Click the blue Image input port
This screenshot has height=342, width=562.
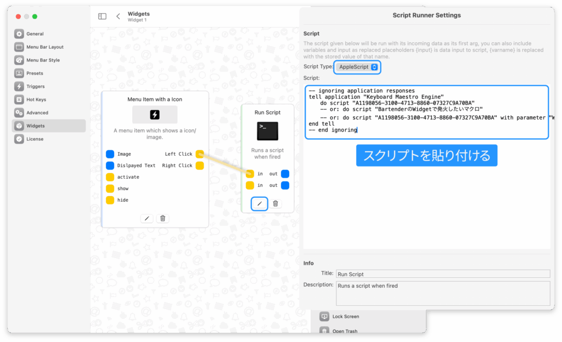pyautogui.click(x=110, y=154)
